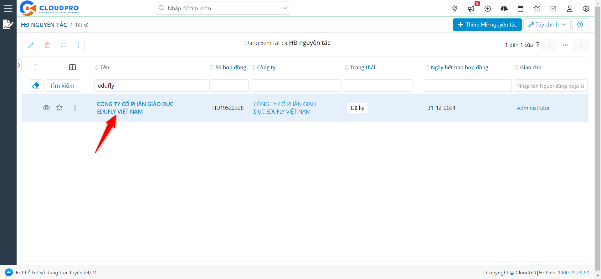Open the Tùy chỉnh dropdown

point(547,25)
